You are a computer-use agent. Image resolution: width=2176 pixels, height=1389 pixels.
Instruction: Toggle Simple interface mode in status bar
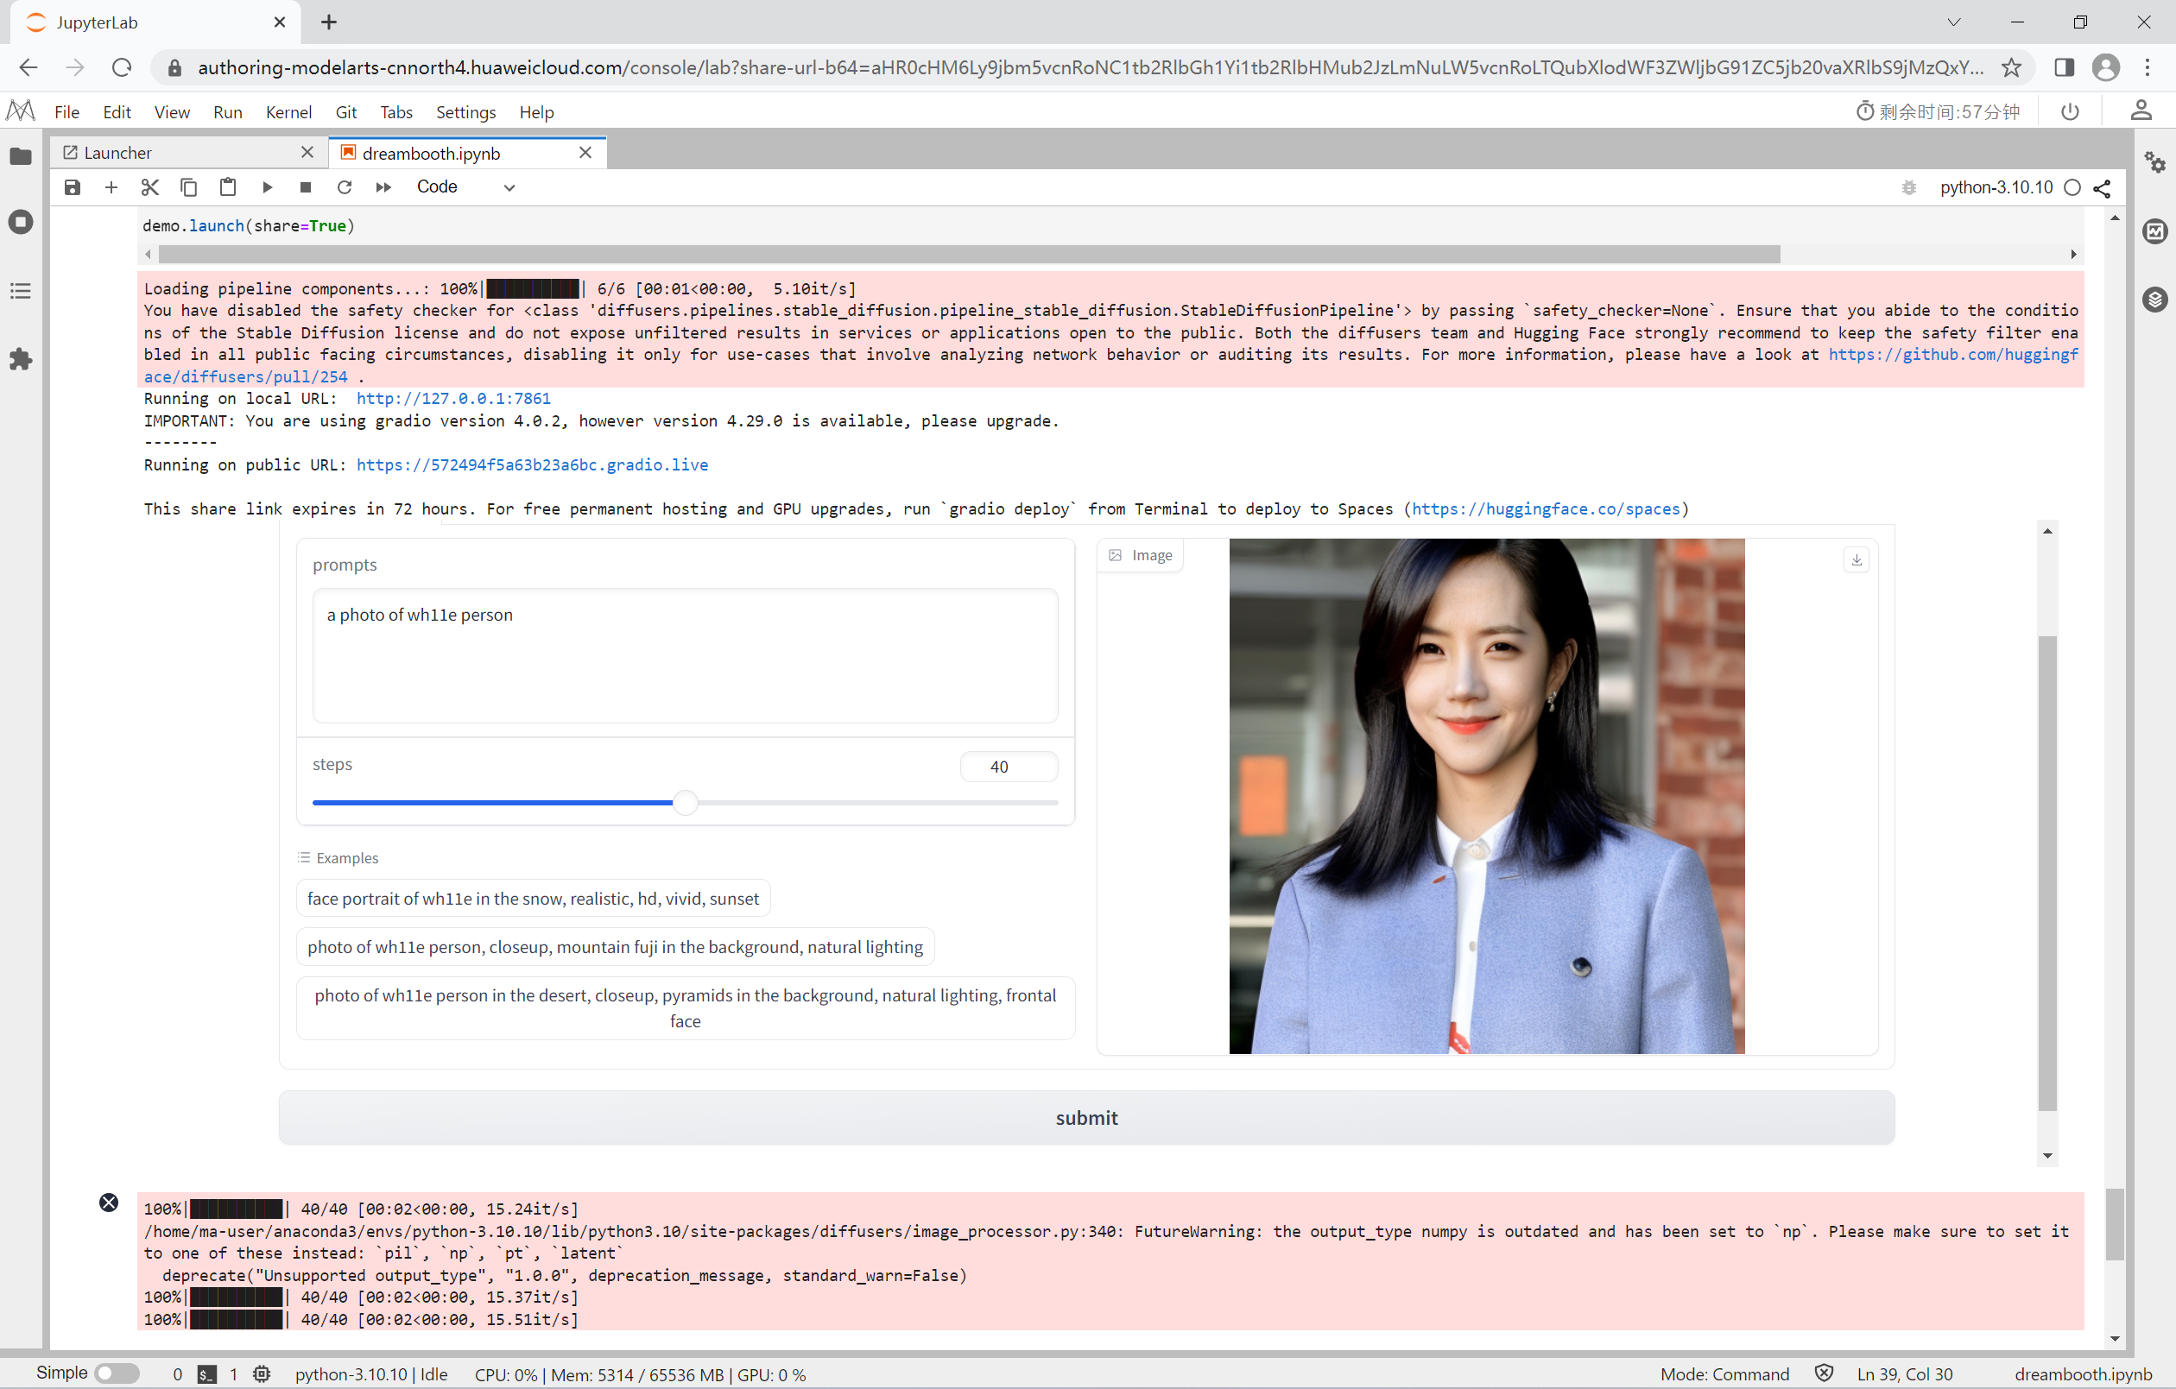(x=116, y=1372)
